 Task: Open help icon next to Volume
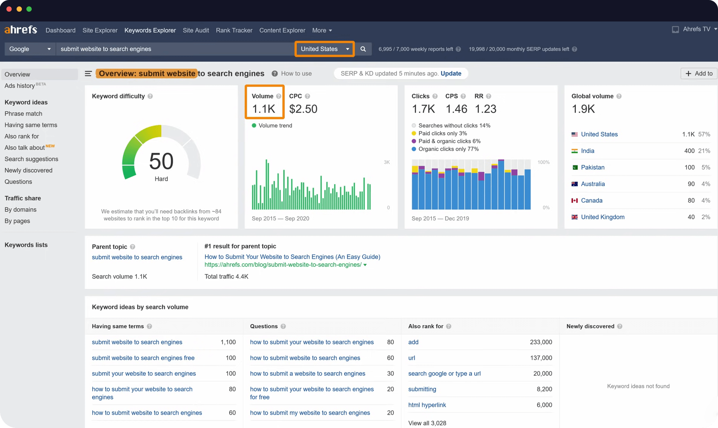pyautogui.click(x=278, y=96)
